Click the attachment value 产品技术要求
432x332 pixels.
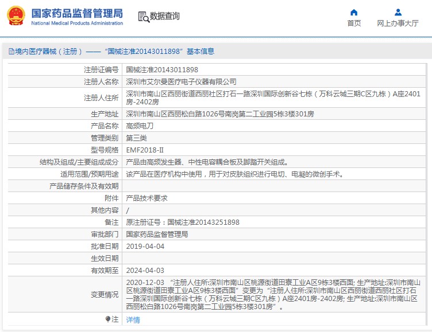(x=146, y=198)
